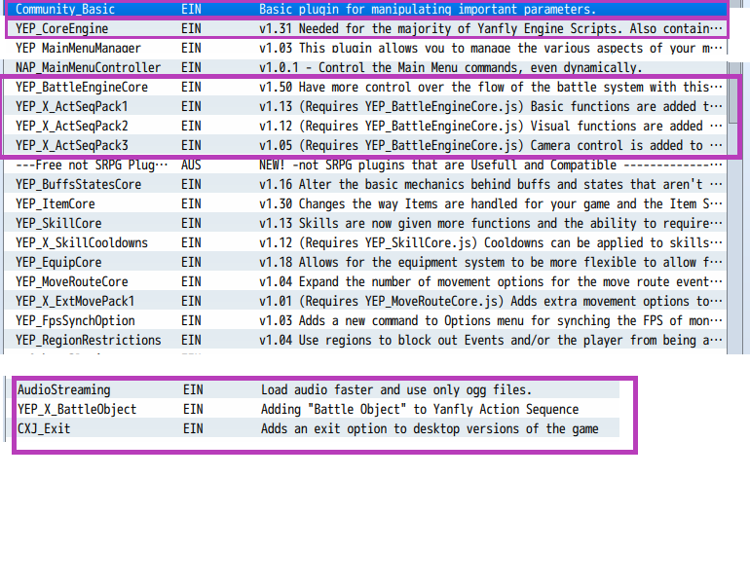Select the YEP_X_BattleObject plugin row

pyautogui.click(x=319, y=410)
